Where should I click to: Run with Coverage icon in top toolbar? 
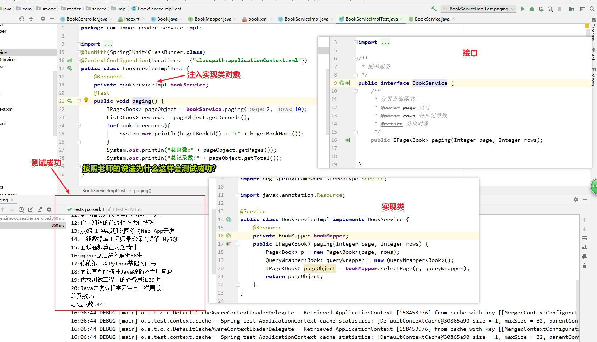pyautogui.click(x=541, y=9)
